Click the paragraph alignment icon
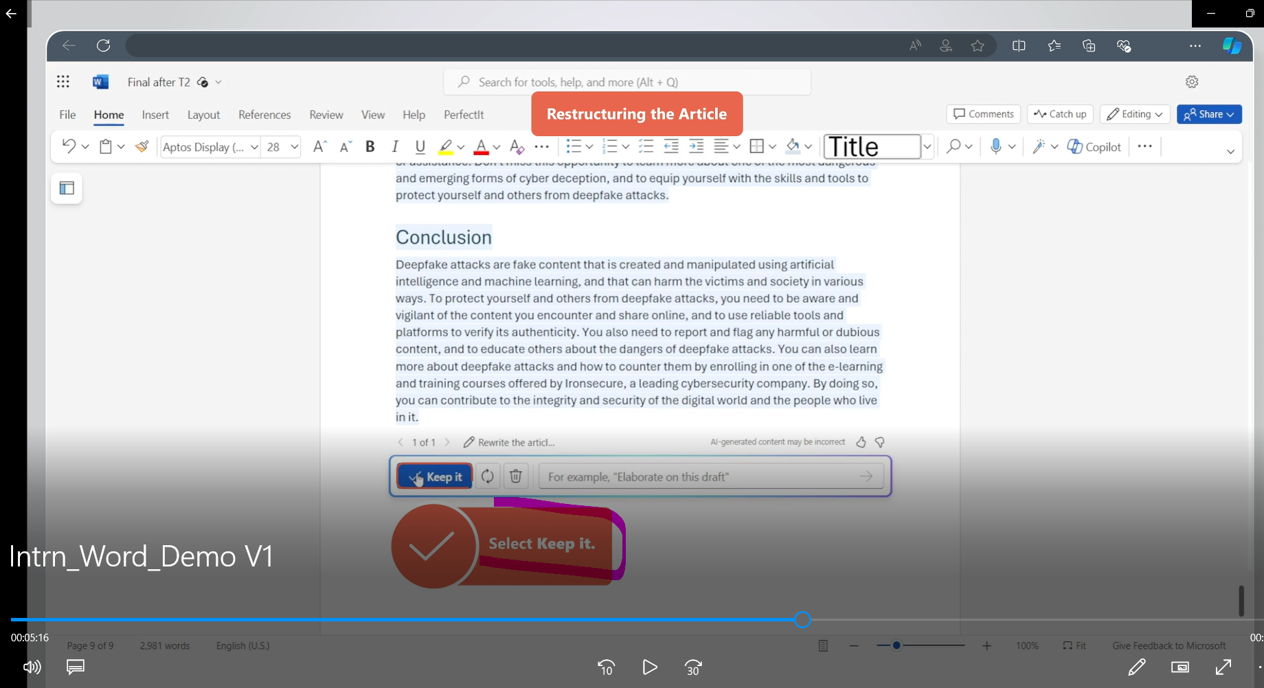The width and height of the screenshot is (1264, 688). pyautogui.click(x=721, y=146)
